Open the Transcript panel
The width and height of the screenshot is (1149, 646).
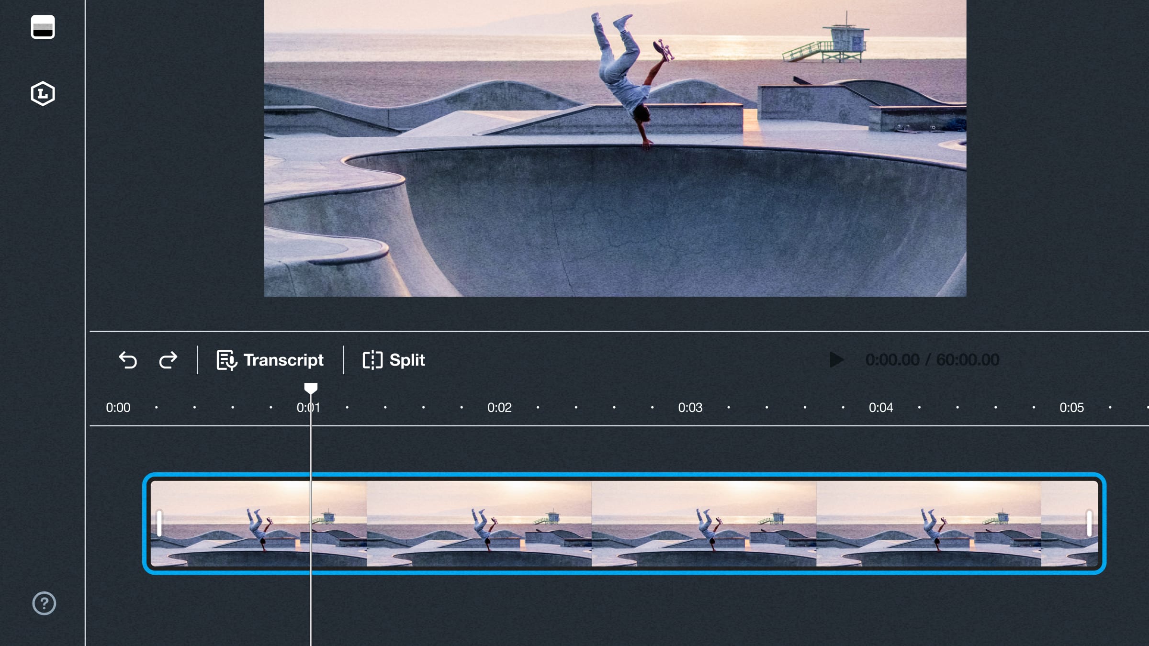click(x=270, y=360)
